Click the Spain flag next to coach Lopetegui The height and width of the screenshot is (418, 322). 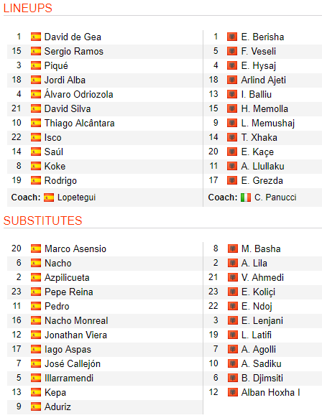pos(49,198)
